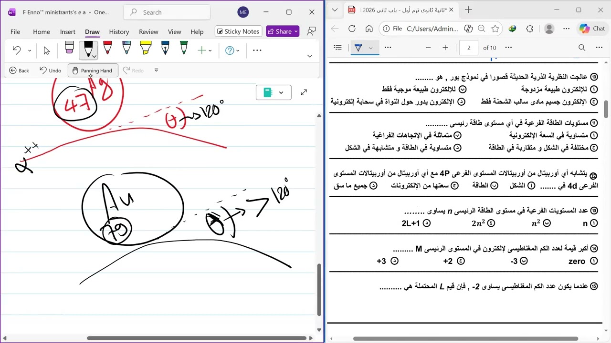The image size is (611, 343).
Task: Select the yellow highlighter tool
Action: pos(146,48)
